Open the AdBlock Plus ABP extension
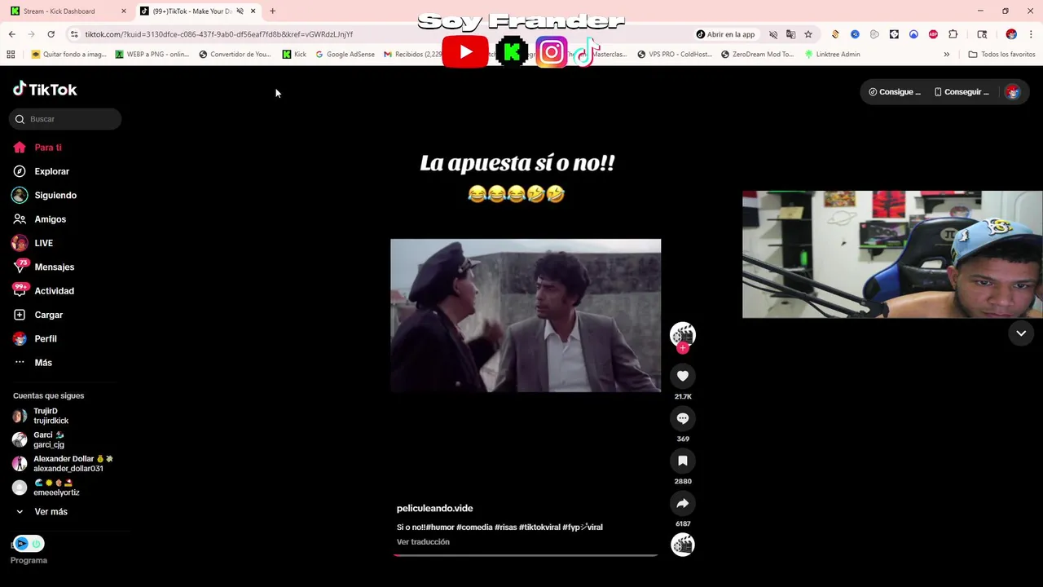 (933, 34)
